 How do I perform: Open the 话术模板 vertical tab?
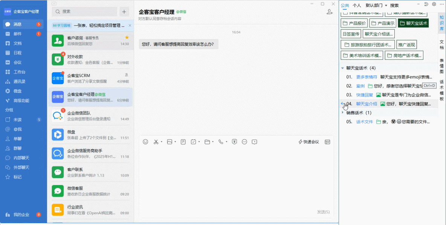click(441, 90)
